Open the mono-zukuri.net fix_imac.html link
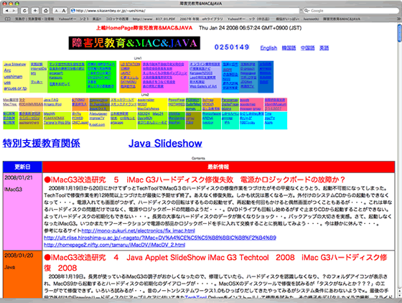The width and height of the screenshot is (402, 303). [138, 230]
